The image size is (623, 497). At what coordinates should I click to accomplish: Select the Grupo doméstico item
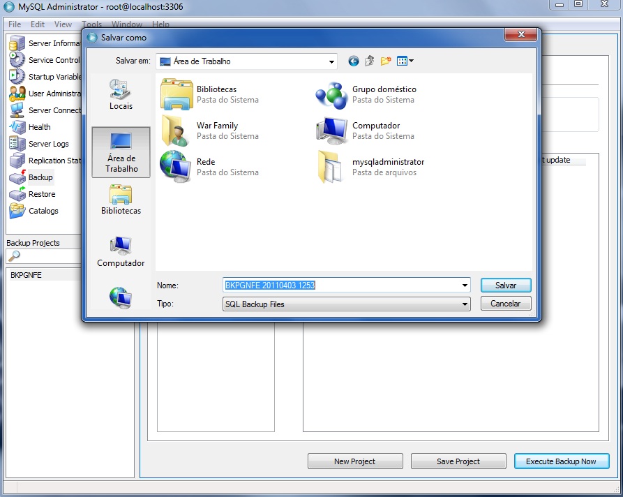coord(366,94)
